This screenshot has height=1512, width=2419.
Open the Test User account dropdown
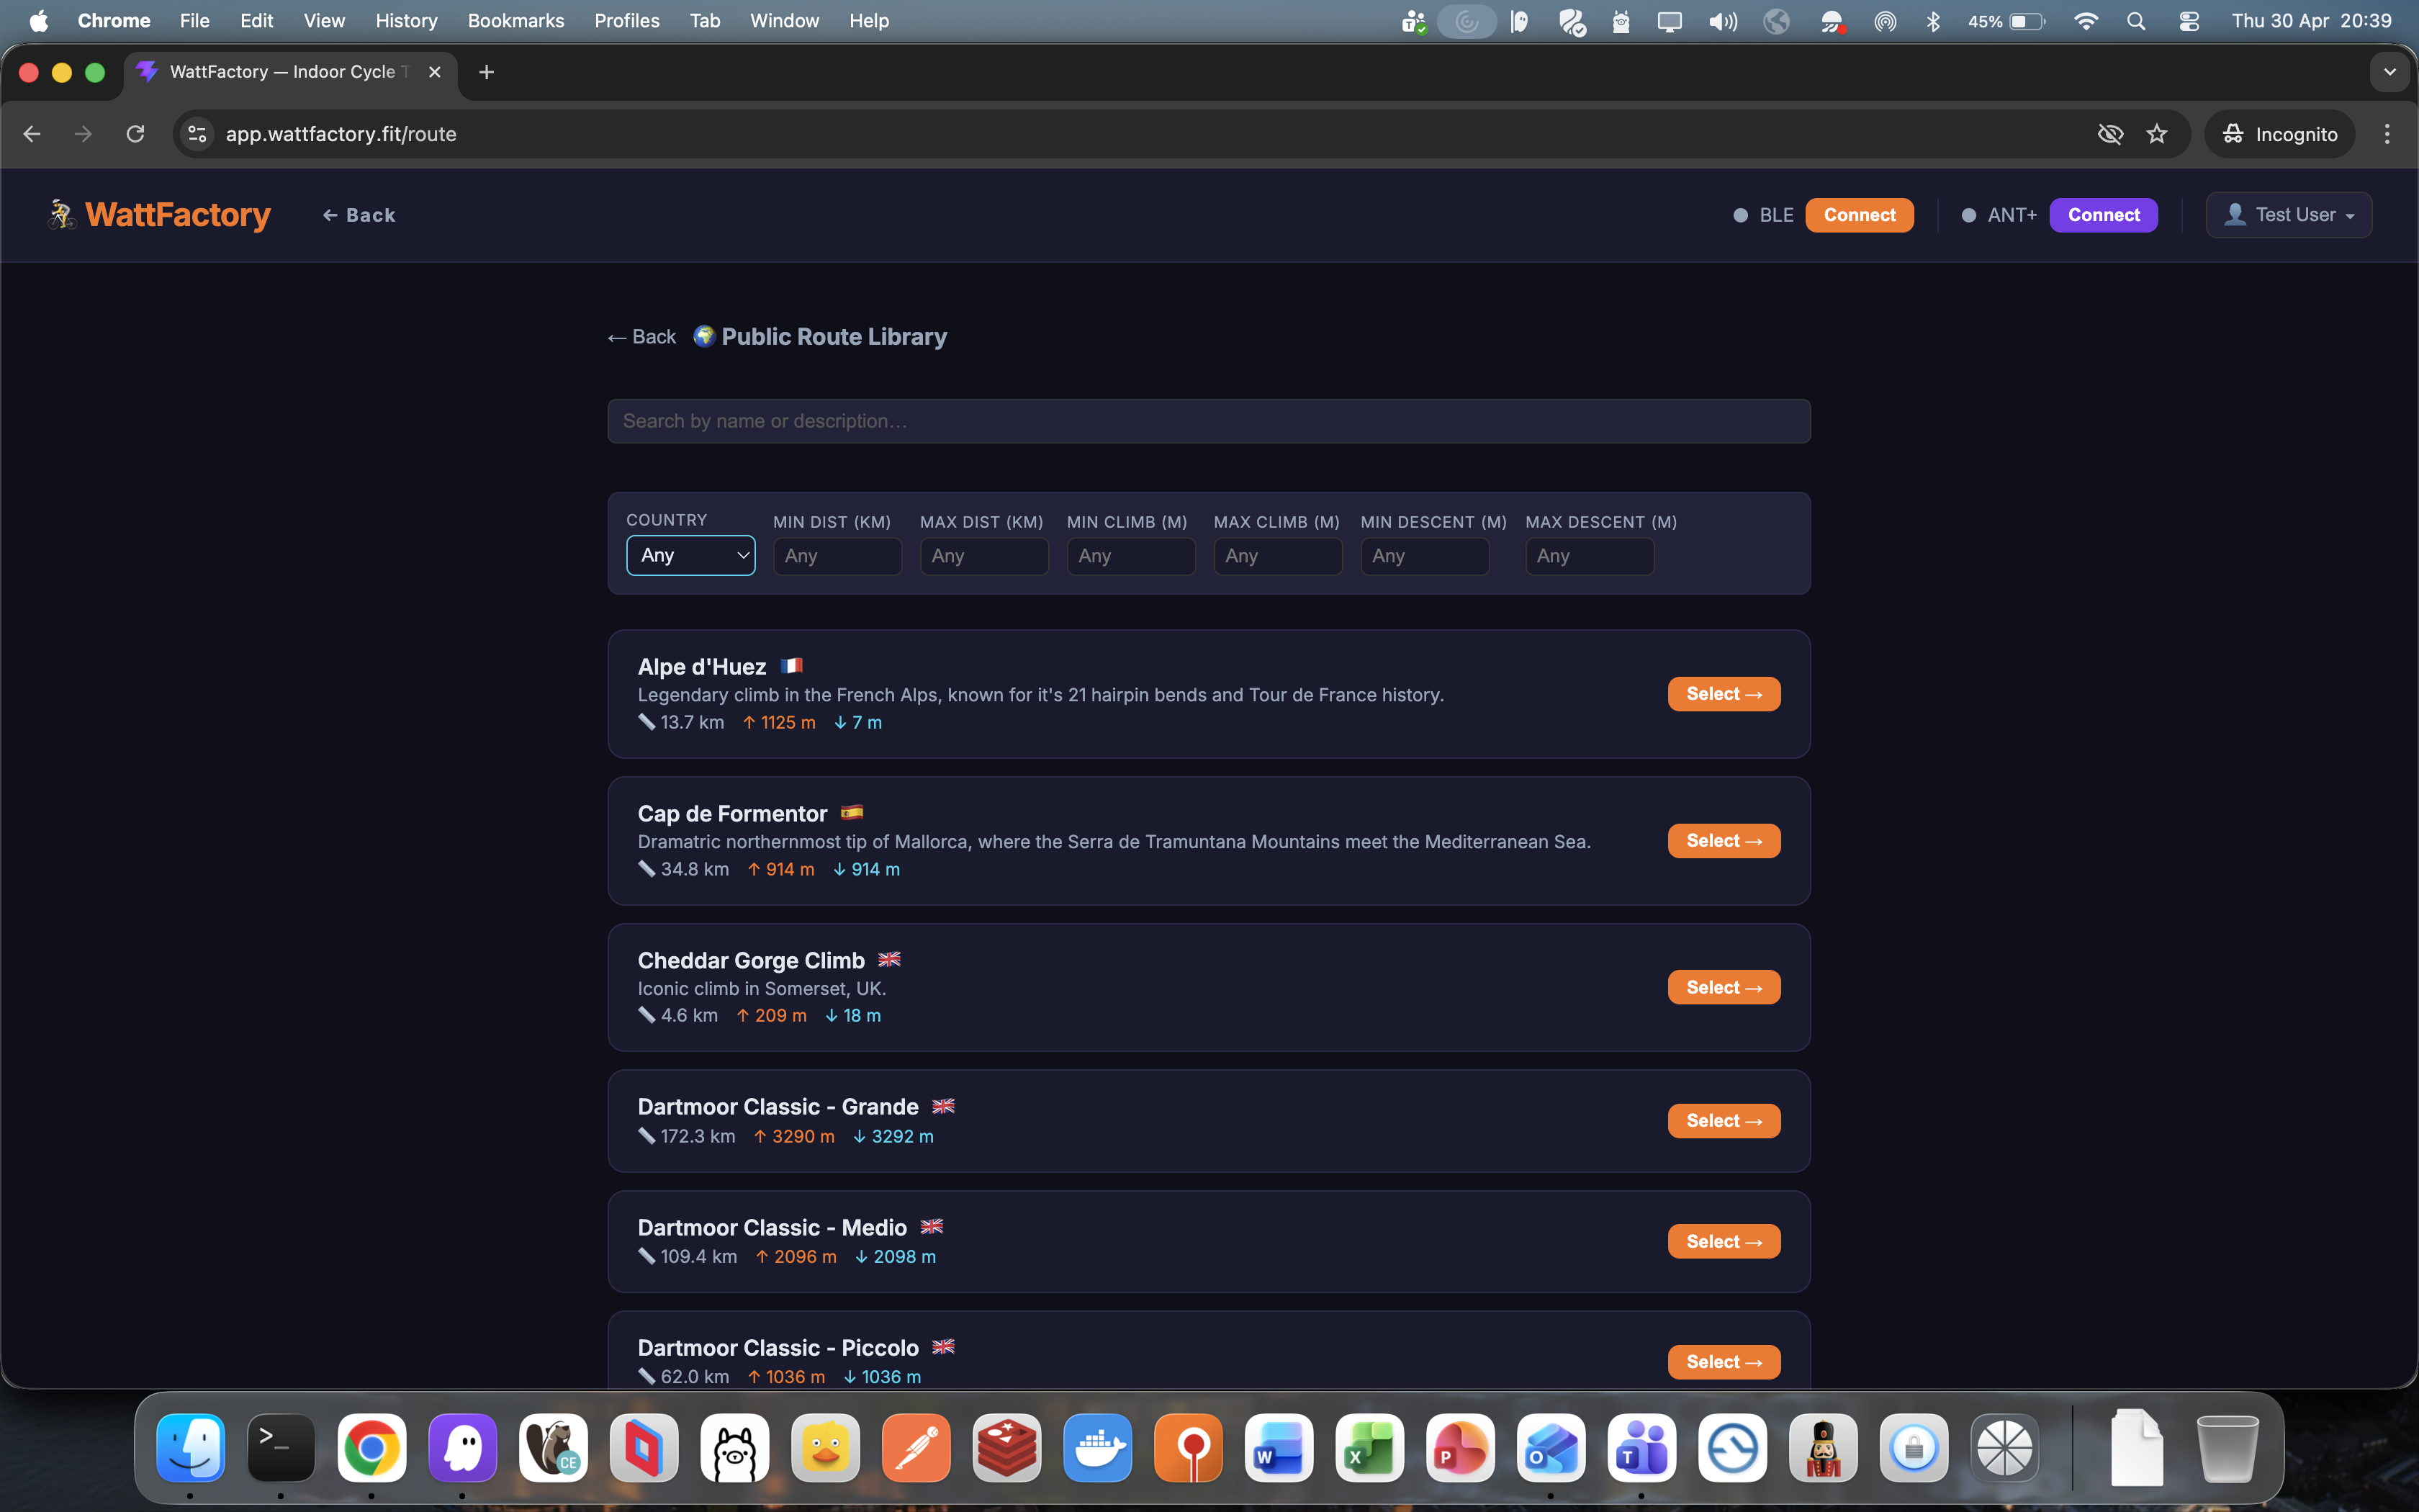[2288, 214]
